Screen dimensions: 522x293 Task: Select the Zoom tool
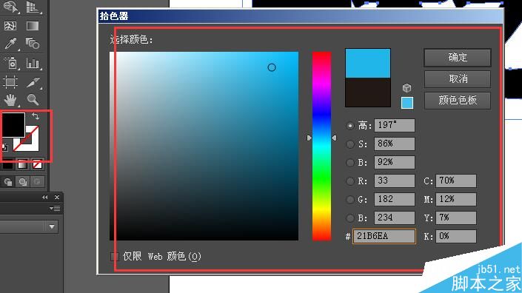(x=33, y=99)
